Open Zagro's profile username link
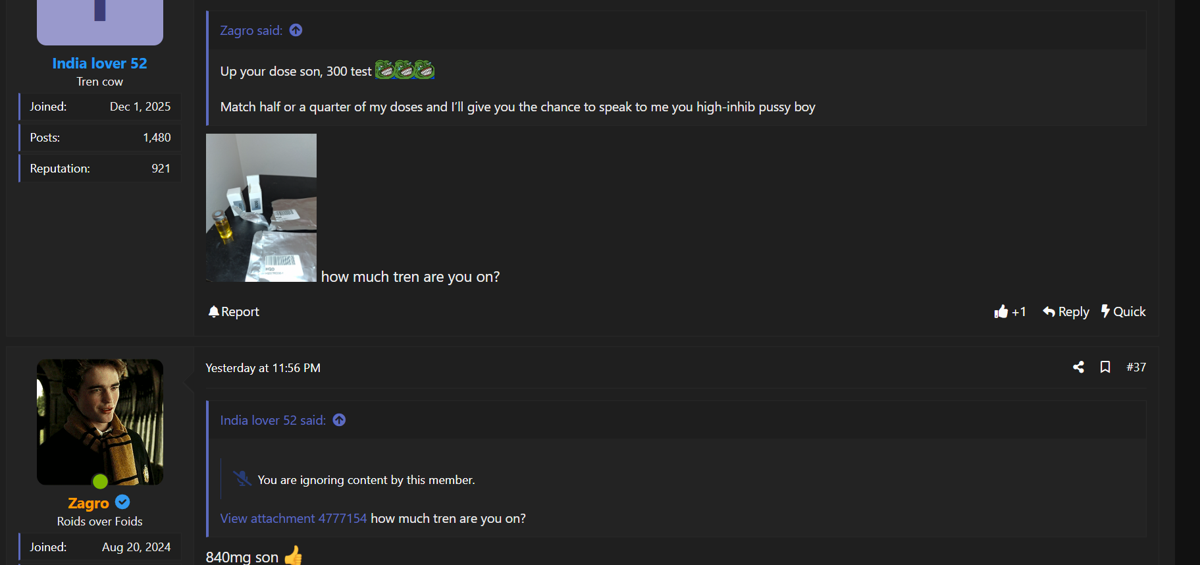Image resolution: width=1200 pixels, height=565 pixels. [x=88, y=503]
